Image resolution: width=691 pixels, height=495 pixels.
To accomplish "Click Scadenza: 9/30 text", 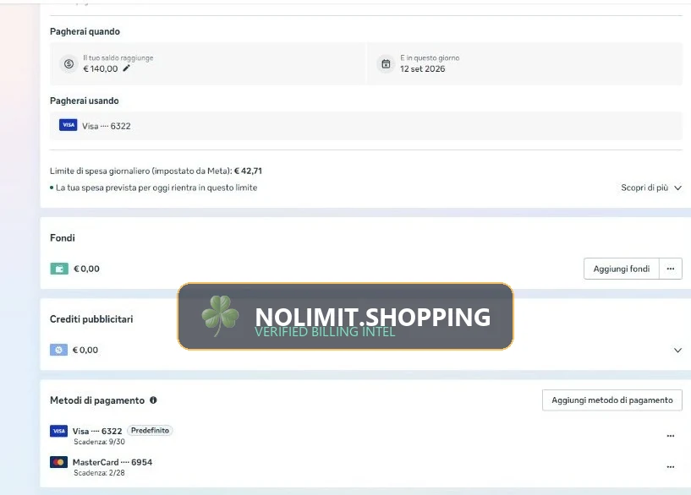I will pos(99,441).
